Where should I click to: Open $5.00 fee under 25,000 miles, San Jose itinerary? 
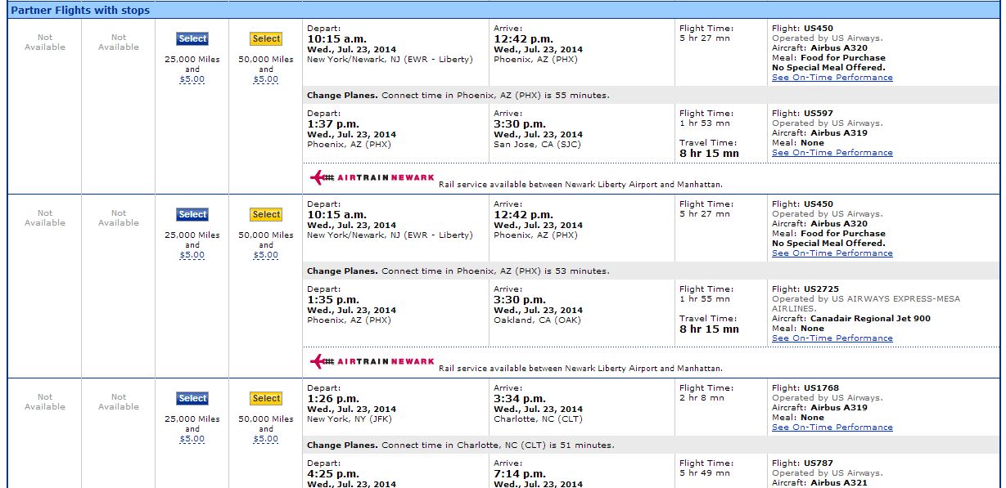(192, 80)
